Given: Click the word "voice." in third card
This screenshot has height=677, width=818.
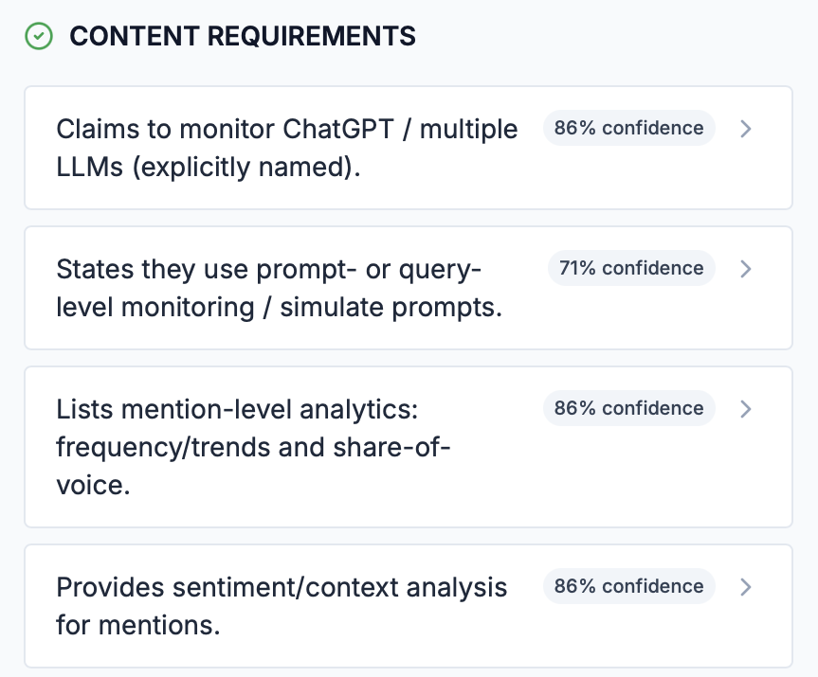Looking at the screenshot, I should (93, 486).
